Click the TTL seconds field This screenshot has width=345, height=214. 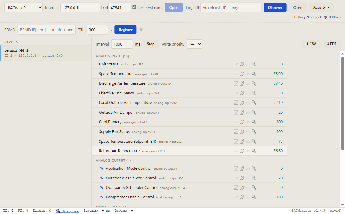coord(97,30)
